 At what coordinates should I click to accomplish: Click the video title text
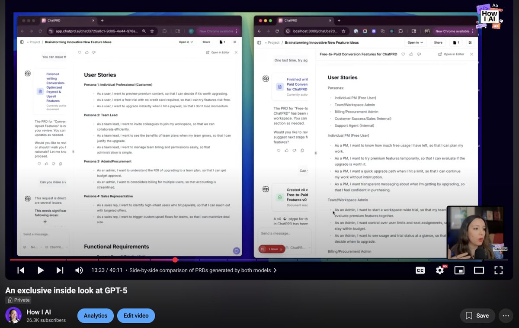[x=66, y=290]
